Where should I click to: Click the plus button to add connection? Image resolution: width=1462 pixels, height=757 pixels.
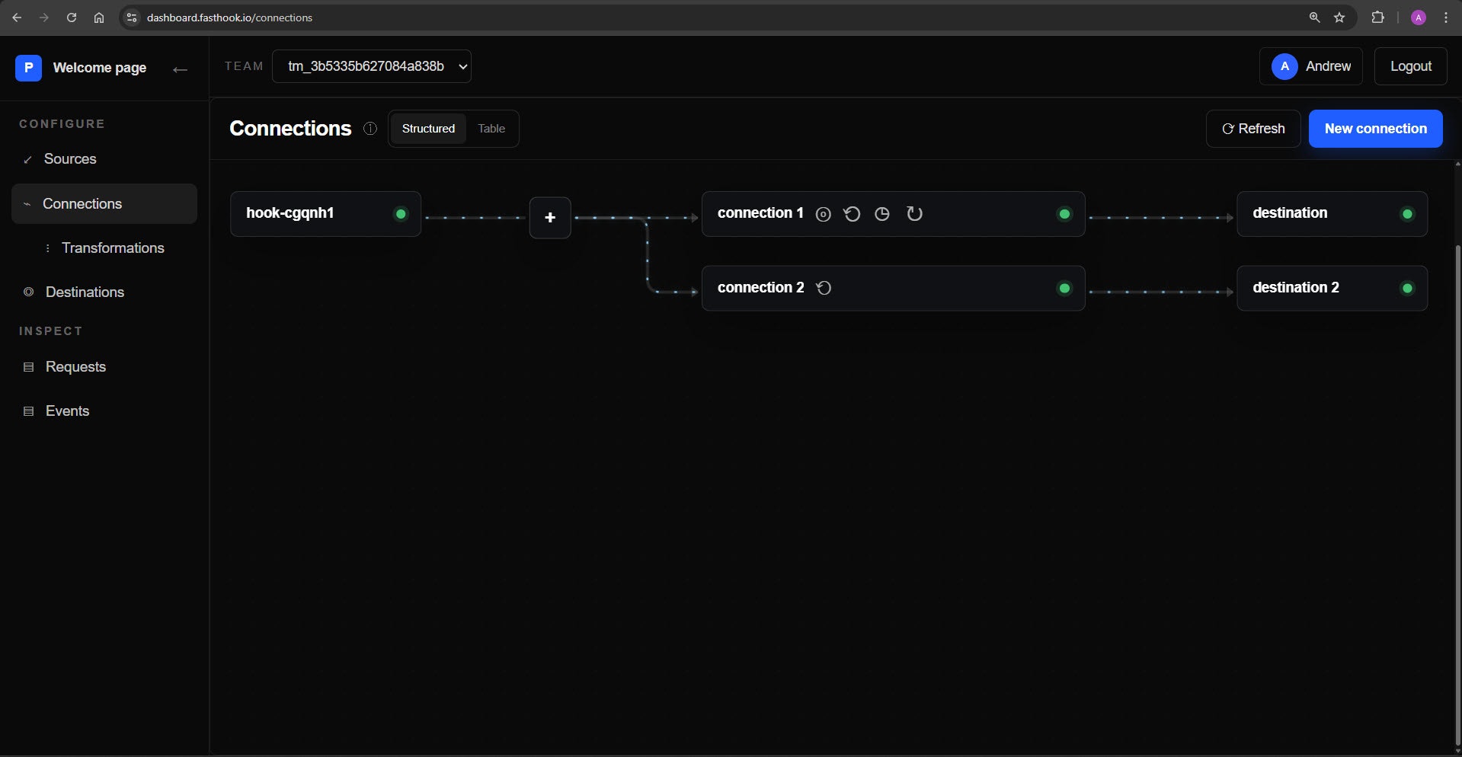coord(550,218)
